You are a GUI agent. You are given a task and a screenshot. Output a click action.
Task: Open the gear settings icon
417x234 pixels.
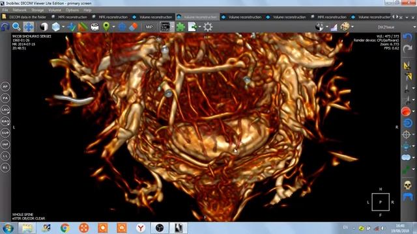tap(208, 27)
